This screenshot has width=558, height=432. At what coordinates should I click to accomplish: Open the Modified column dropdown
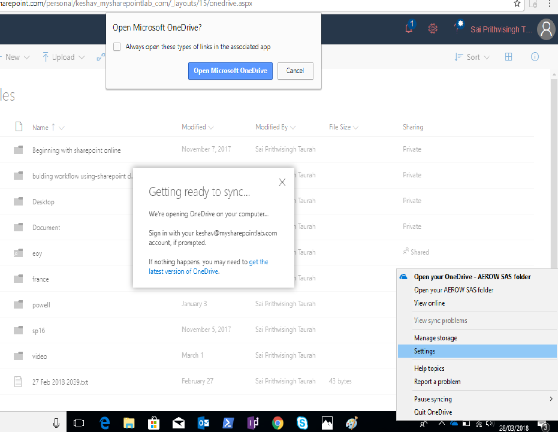click(x=211, y=128)
